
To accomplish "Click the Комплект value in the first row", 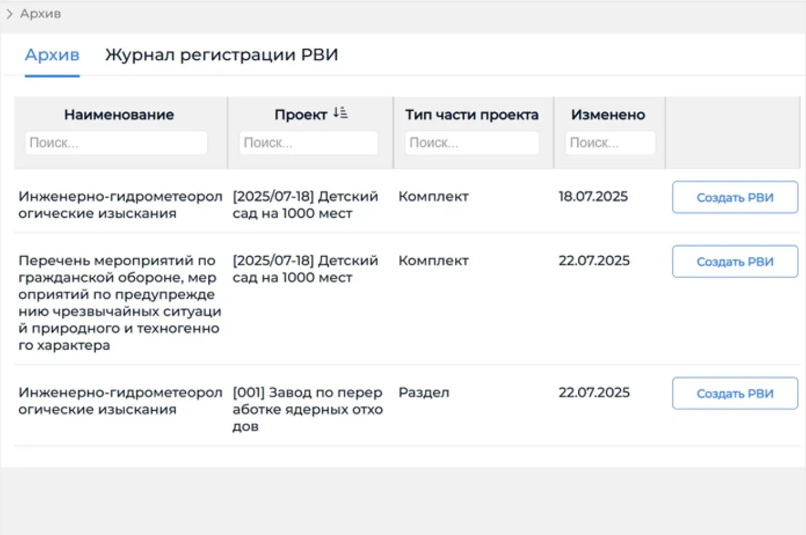I will (x=433, y=196).
